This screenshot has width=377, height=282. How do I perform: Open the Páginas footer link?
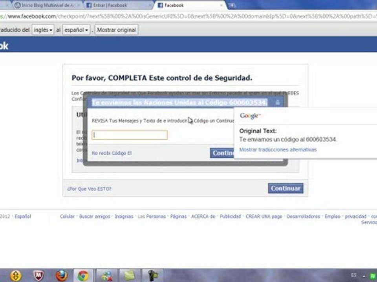point(178,216)
